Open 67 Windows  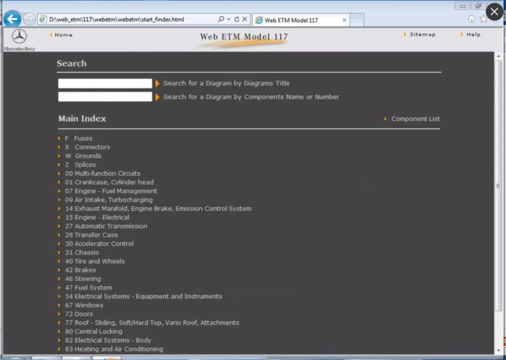point(84,305)
